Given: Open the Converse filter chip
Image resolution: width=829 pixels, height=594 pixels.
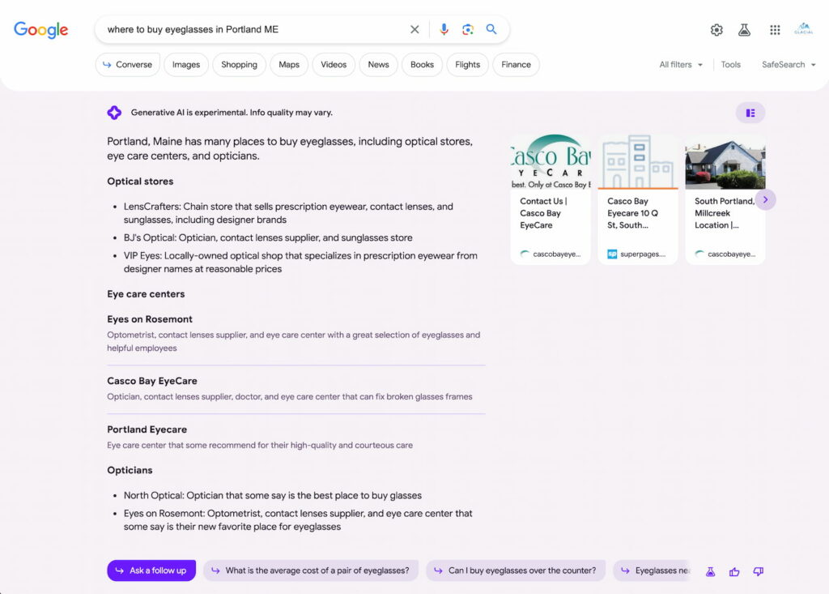Looking at the screenshot, I should [127, 65].
